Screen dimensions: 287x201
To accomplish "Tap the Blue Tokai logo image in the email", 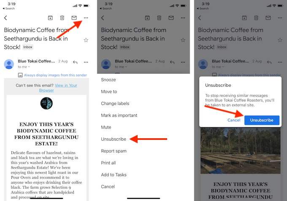I will [x=46, y=103].
